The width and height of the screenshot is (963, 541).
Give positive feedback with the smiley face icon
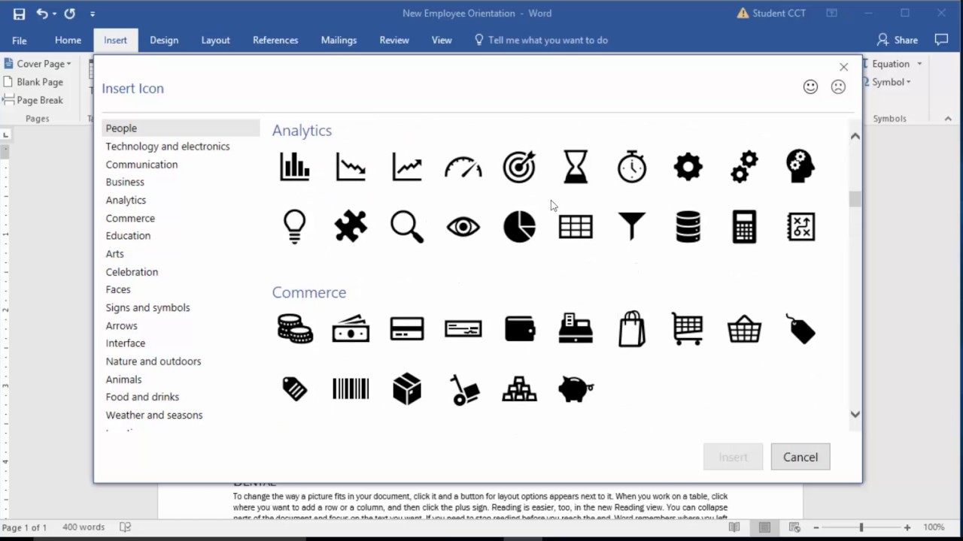click(x=810, y=86)
